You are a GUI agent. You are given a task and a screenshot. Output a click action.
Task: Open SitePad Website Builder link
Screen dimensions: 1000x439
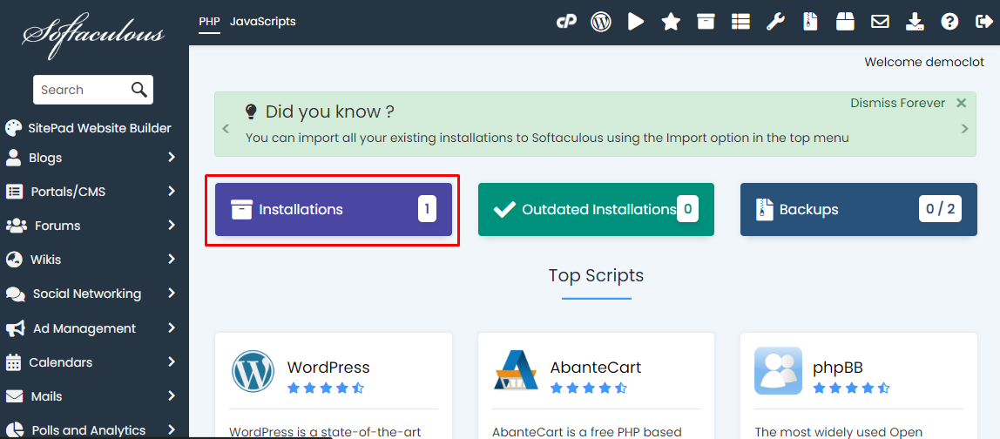tap(99, 128)
